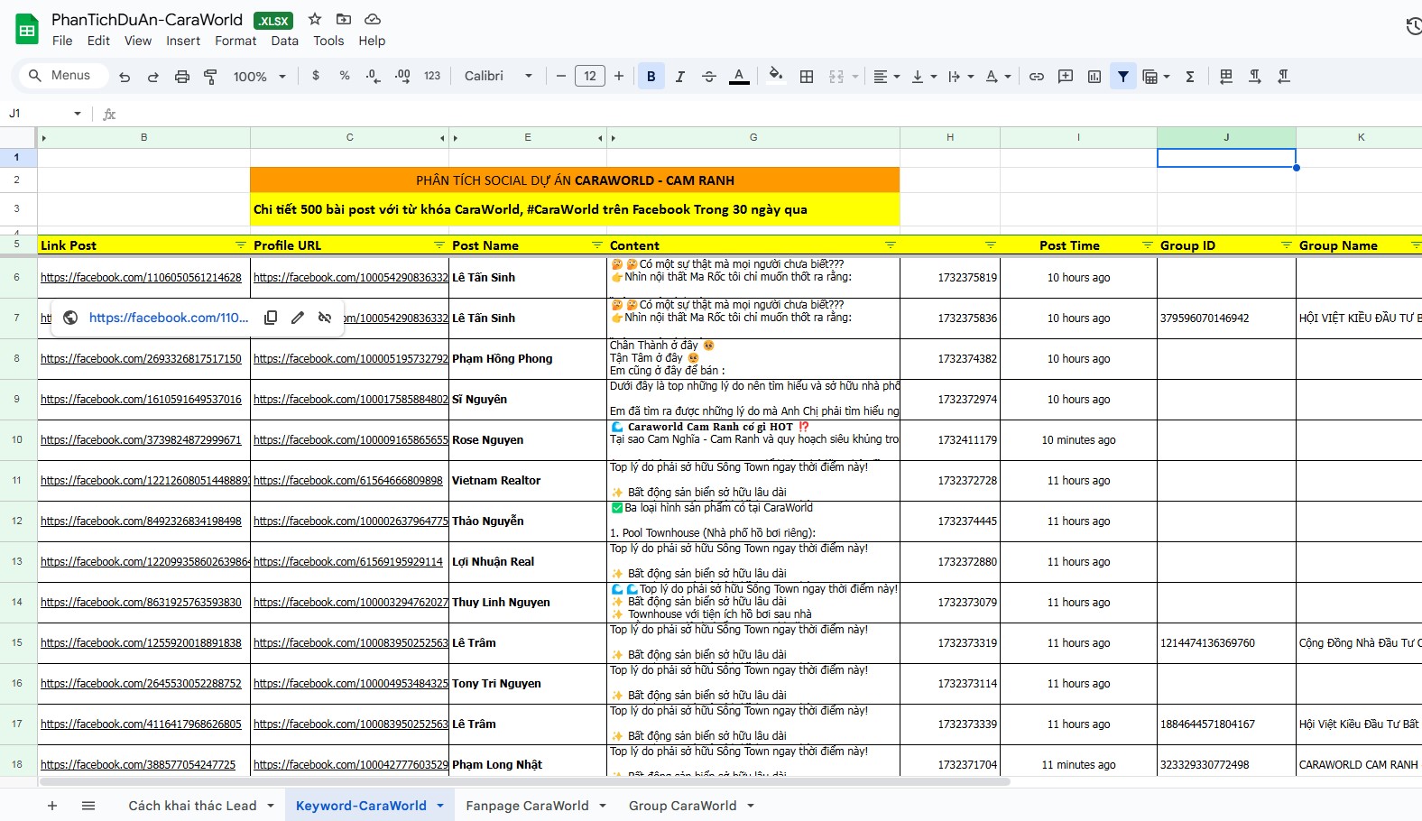Toggle italic formatting

(680, 77)
